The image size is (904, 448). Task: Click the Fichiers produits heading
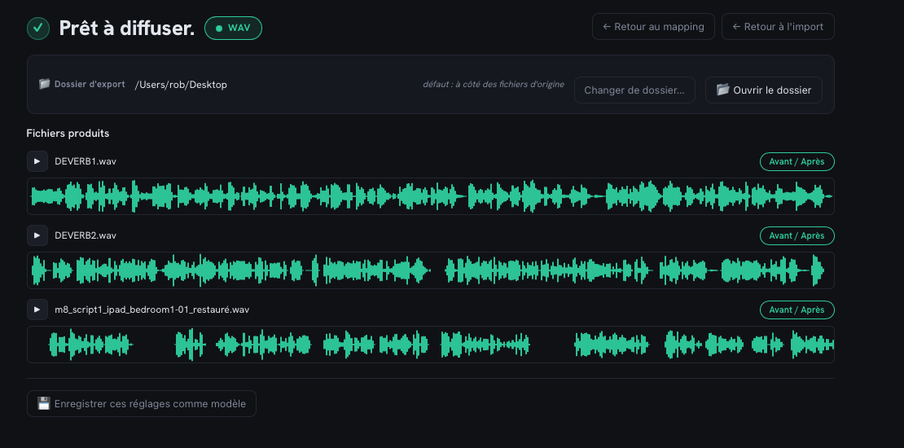[x=68, y=134]
